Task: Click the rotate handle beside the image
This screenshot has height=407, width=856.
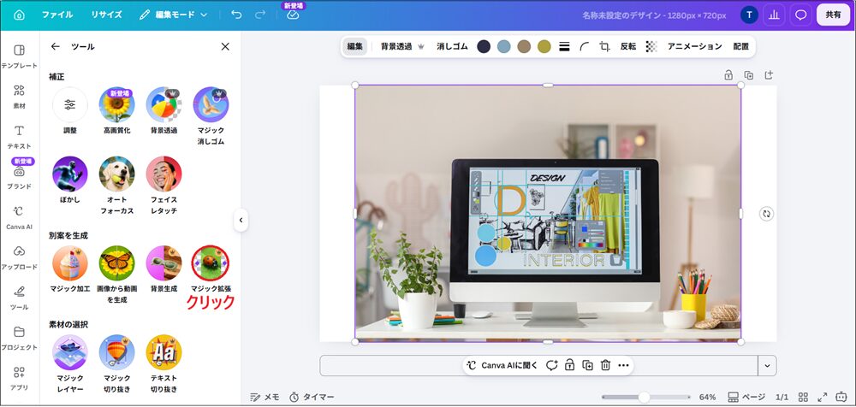Action: pos(766,214)
